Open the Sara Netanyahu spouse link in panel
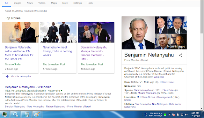The width and height of the screenshot is (204, 118). click(142, 90)
